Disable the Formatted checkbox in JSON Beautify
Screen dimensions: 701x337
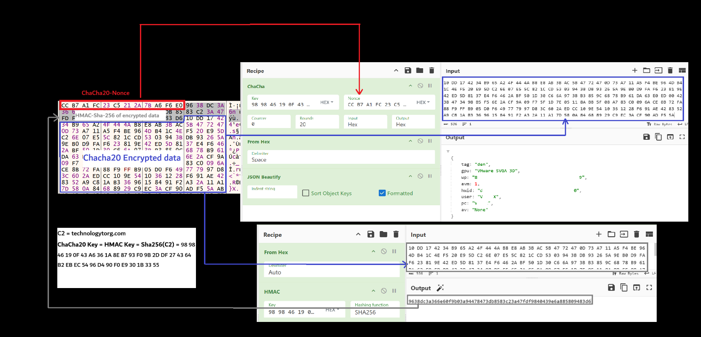tap(382, 193)
